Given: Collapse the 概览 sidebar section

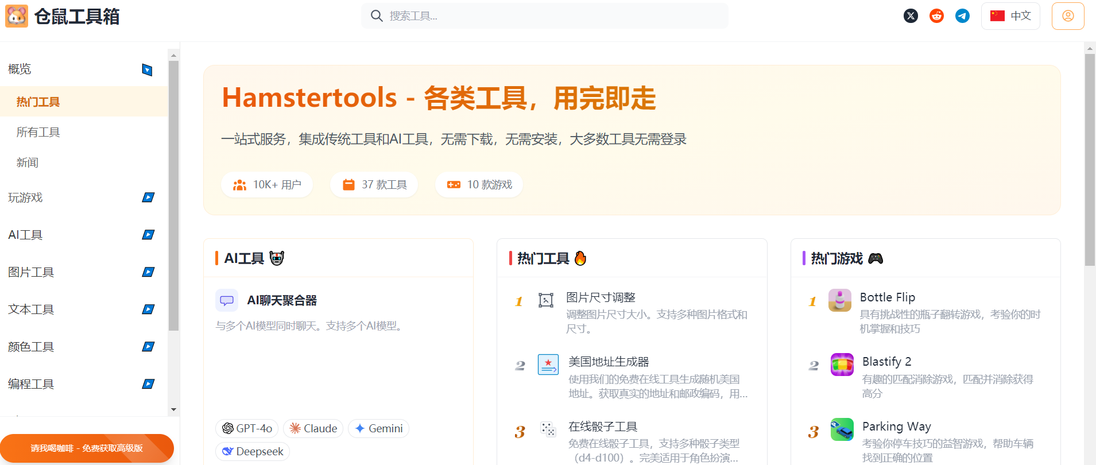Looking at the screenshot, I should click(x=147, y=69).
